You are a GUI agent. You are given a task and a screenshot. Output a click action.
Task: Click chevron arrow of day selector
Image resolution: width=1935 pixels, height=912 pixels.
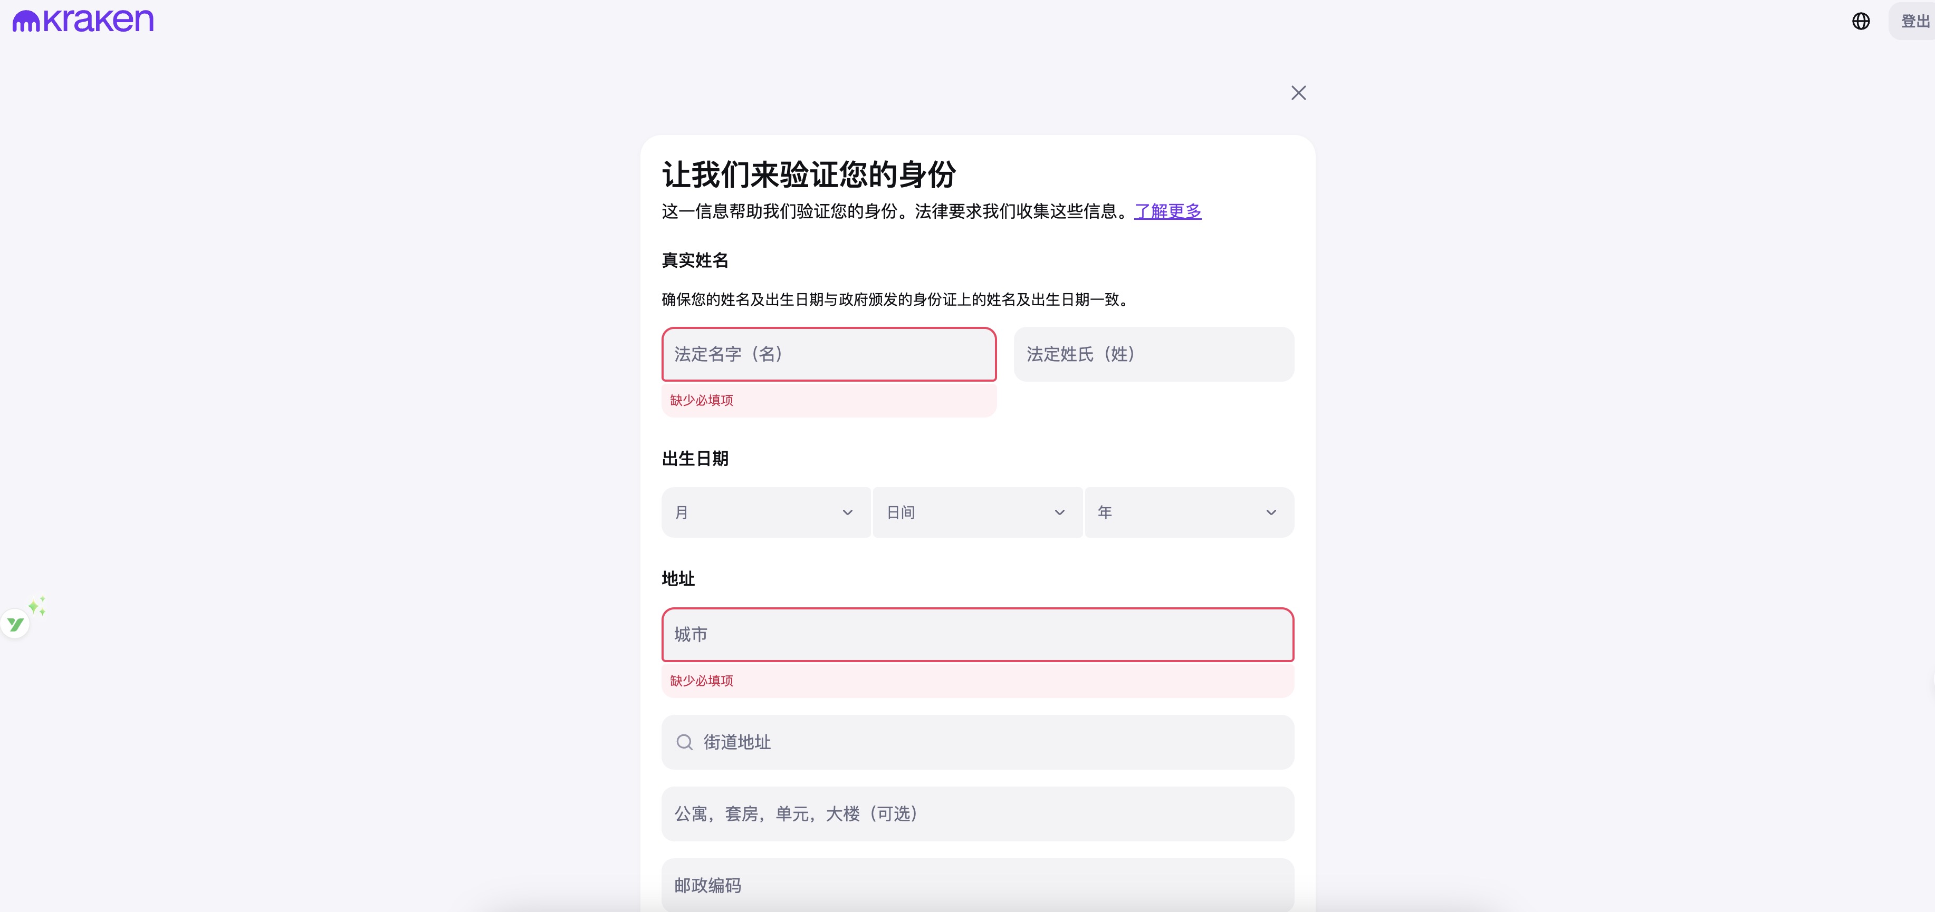pyautogui.click(x=1059, y=513)
